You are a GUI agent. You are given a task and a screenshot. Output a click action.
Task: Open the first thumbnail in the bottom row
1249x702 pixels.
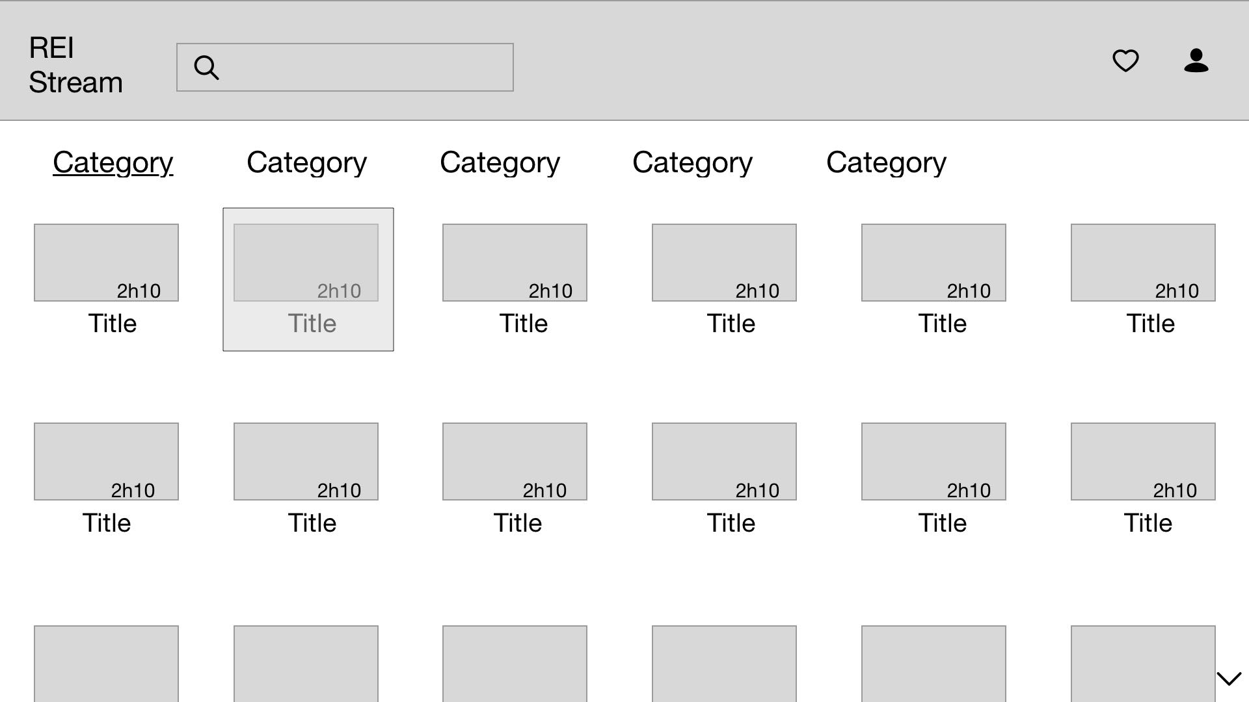pyautogui.click(x=106, y=663)
